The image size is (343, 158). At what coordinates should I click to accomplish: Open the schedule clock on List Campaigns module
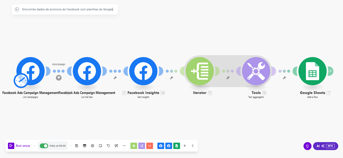[21, 80]
